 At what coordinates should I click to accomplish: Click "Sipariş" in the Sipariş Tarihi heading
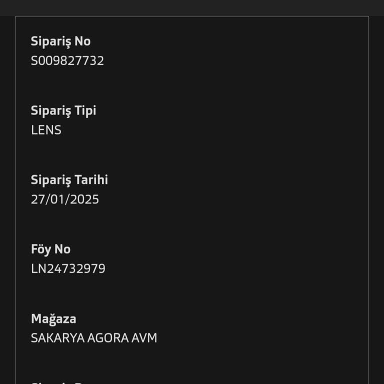pos(50,180)
